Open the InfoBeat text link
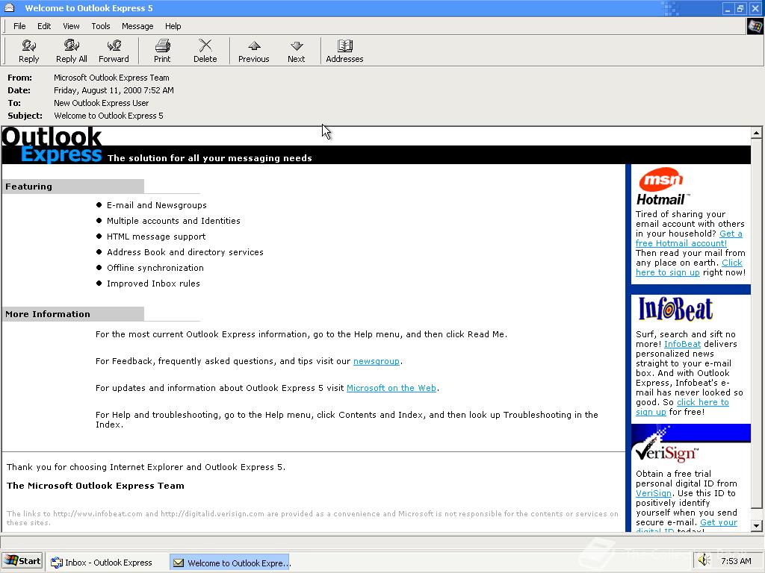The image size is (765, 573). point(682,344)
